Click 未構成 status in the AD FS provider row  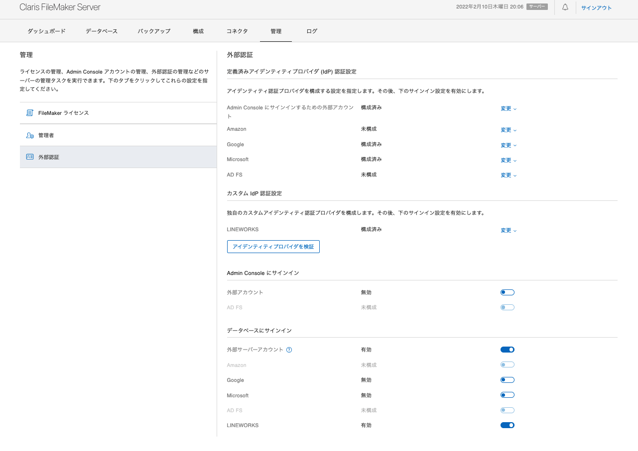(x=369, y=175)
